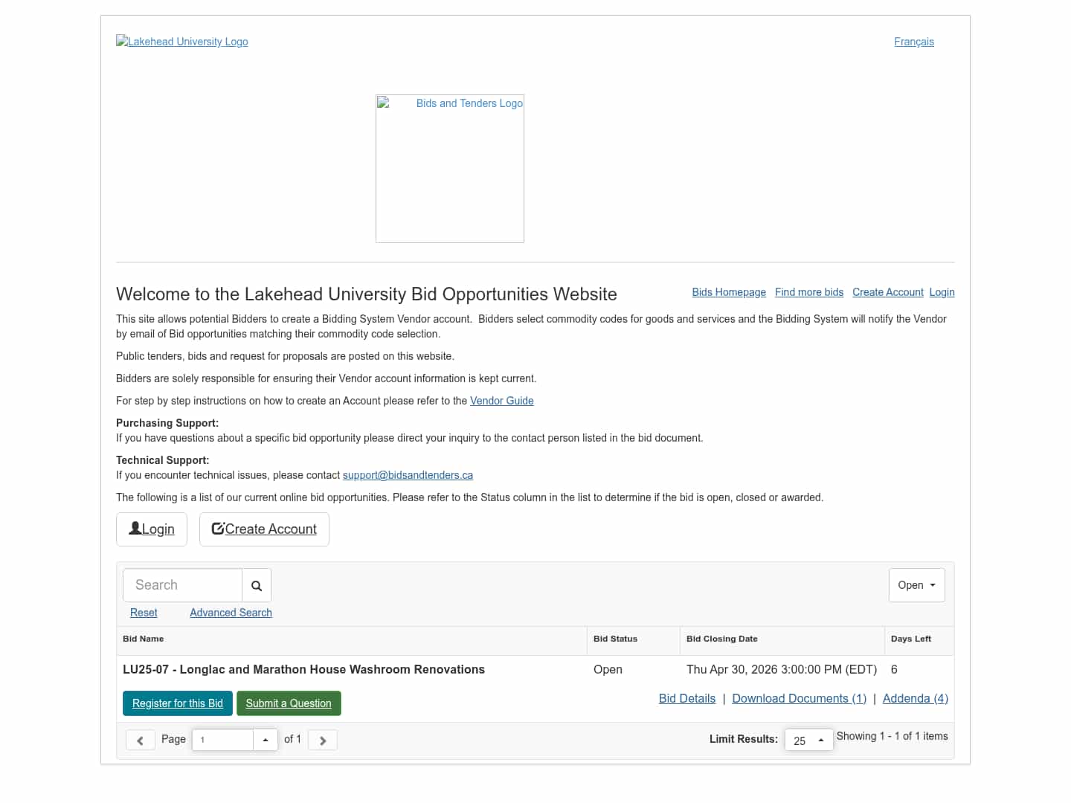This screenshot has width=1071, height=803.
Task: Expand the Open status filter dropdown
Action: (916, 585)
